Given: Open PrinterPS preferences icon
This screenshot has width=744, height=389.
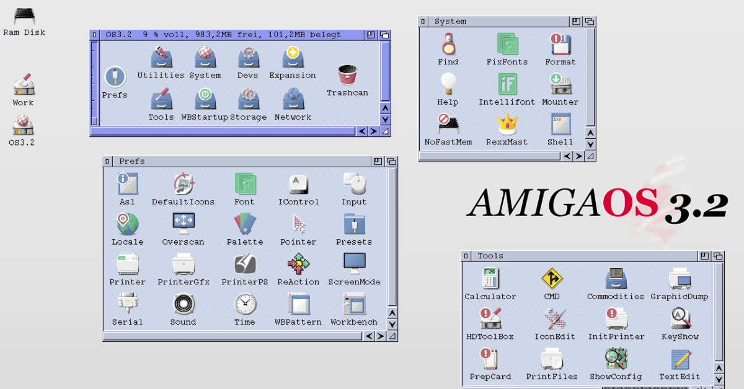Looking at the screenshot, I should click(245, 264).
